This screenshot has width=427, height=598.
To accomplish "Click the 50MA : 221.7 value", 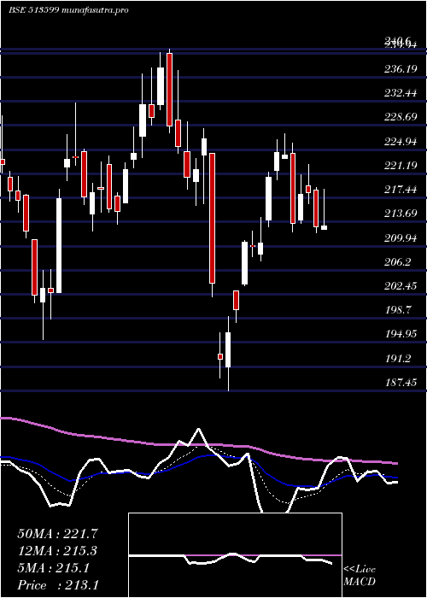I will [58, 534].
